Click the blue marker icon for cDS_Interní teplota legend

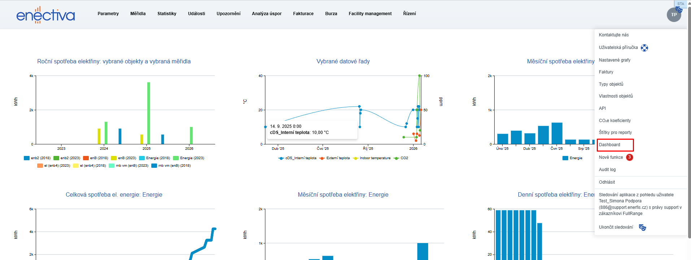point(281,158)
